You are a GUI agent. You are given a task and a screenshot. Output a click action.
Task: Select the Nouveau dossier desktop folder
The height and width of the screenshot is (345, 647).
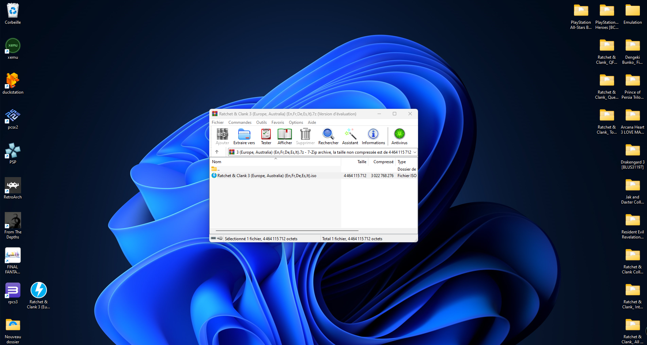(13, 331)
